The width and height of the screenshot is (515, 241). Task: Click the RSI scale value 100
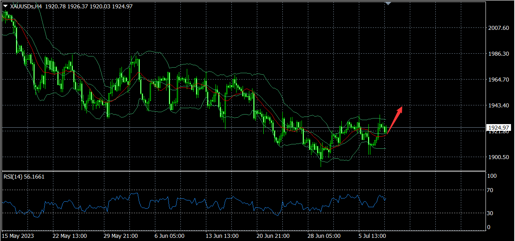pyautogui.click(x=492, y=176)
